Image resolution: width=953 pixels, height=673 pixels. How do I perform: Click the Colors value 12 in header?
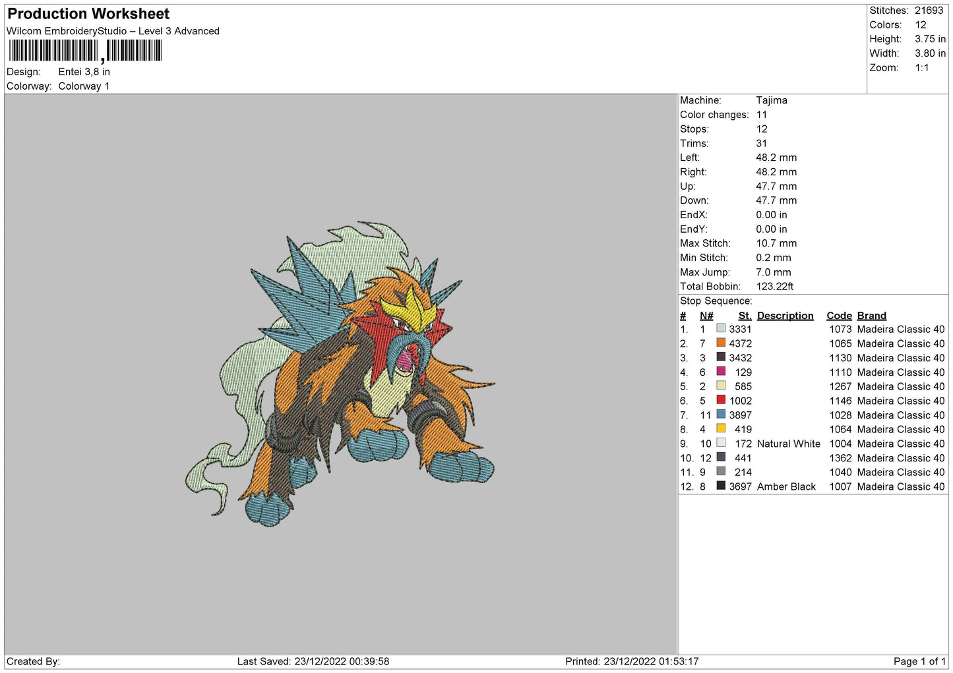pyautogui.click(x=921, y=25)
